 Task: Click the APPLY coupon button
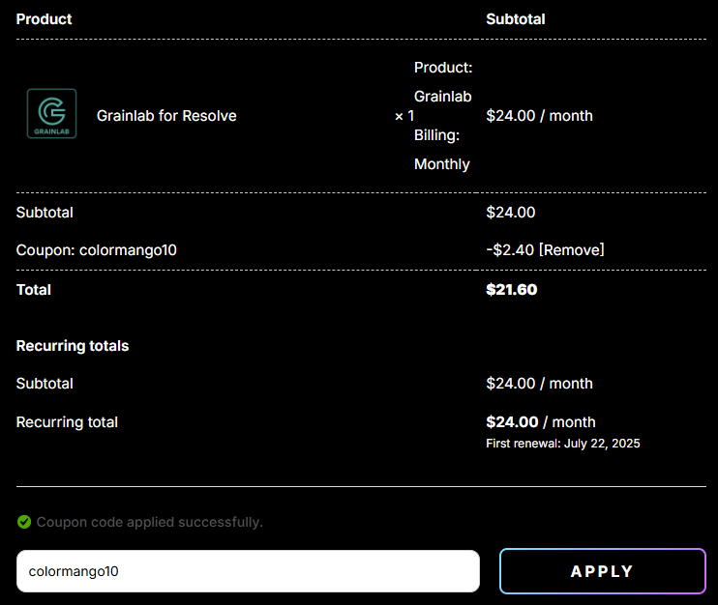tap(603, 571)
